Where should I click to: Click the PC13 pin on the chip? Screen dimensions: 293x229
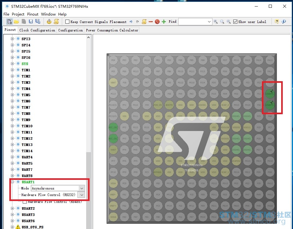pyautogui.click(x=113, y=94)
